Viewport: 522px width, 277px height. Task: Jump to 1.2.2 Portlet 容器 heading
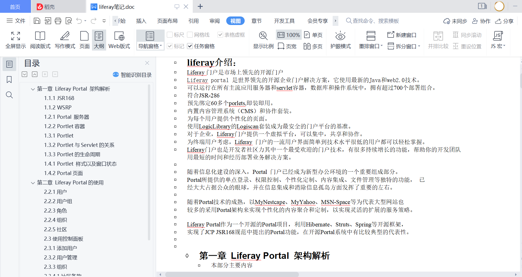pyautogui.click(x=64, y=126)
